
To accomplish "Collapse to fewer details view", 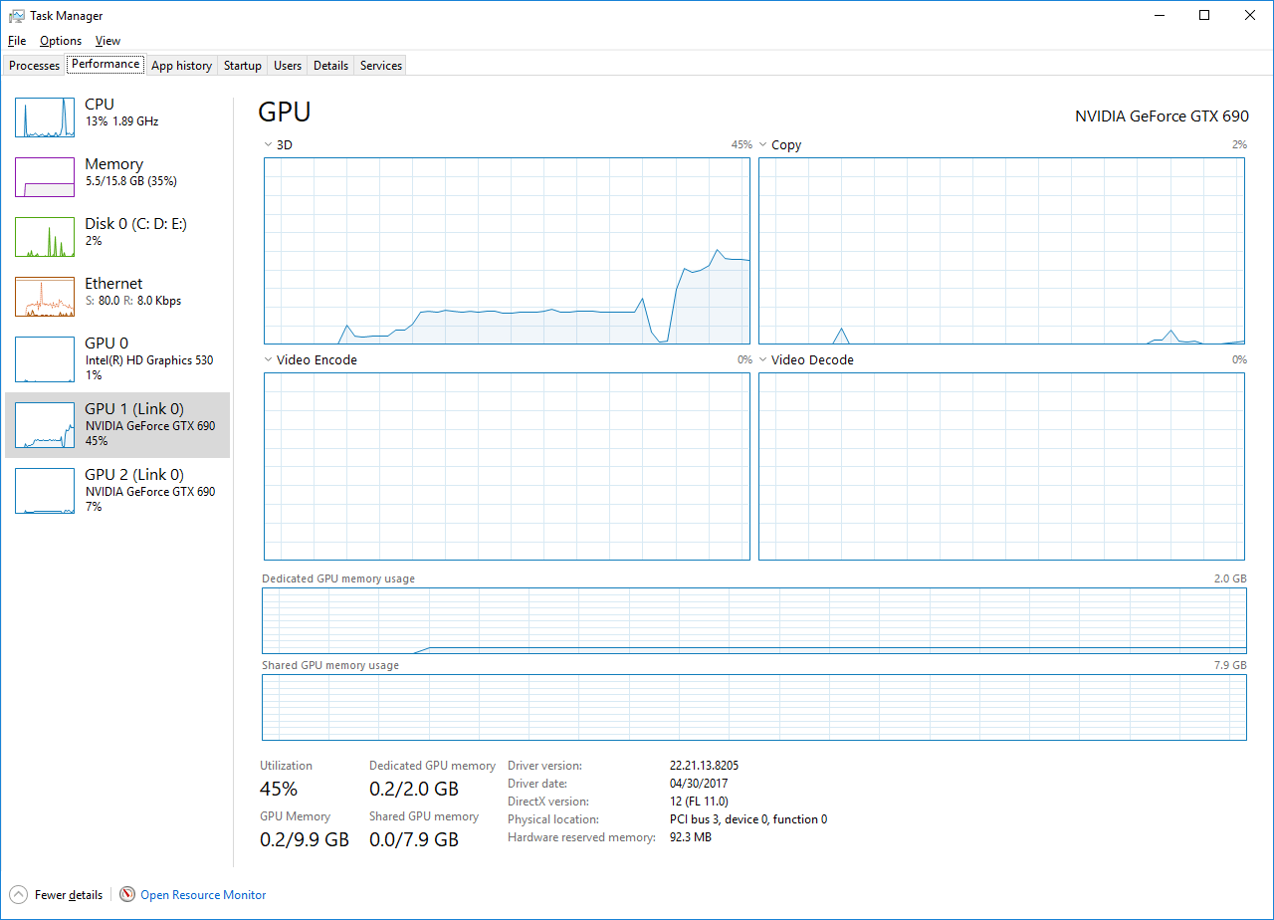I will 70,894.
